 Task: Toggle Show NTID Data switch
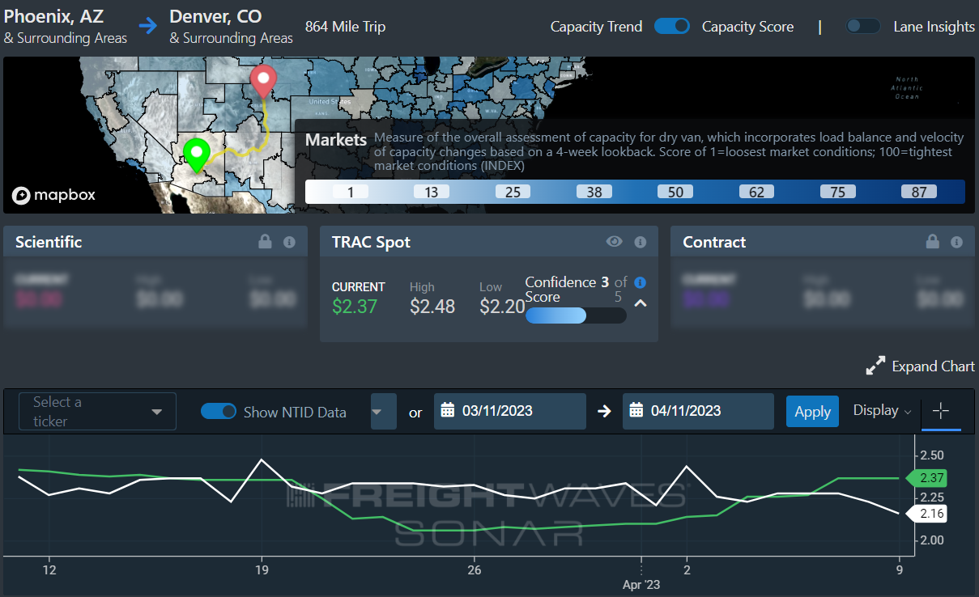(x=219, y=411)
